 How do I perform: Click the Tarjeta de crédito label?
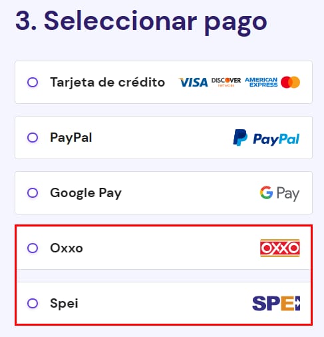108,83
